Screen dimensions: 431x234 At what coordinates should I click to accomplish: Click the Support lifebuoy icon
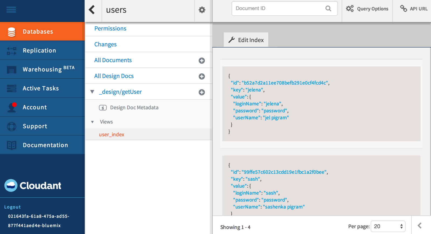12,126
